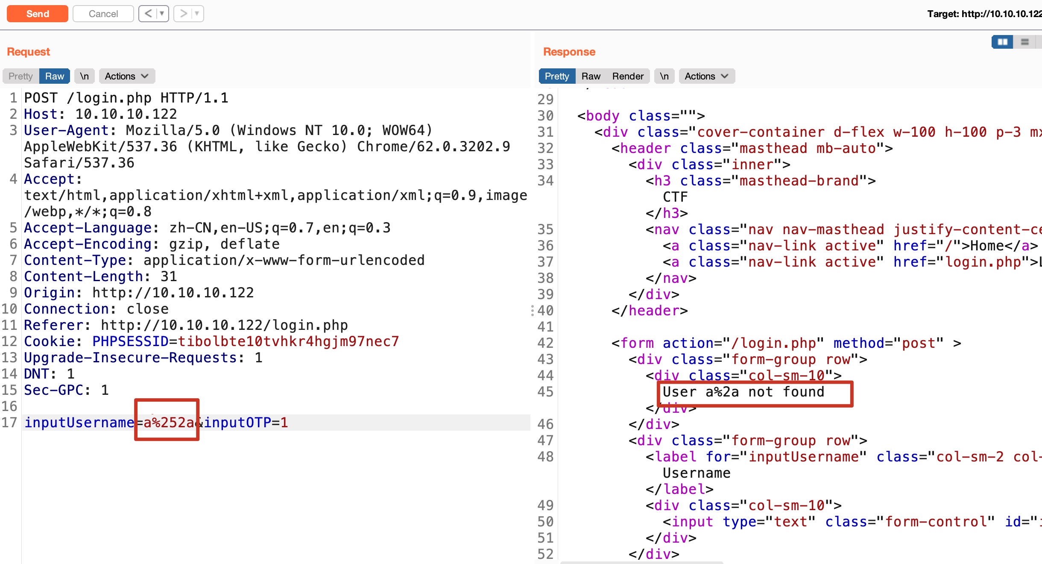The height and width of the screenshot is (564, 1042).
Task: Expand the request Actions menu
Action: coord(126,76)
